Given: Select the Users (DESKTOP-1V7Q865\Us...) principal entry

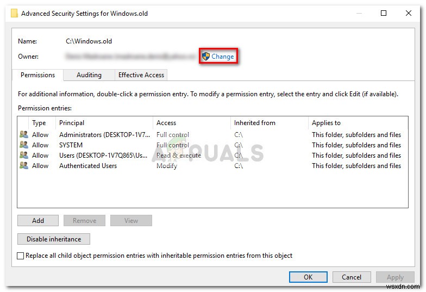Looking at the screenshot, I should pos(103,156).
